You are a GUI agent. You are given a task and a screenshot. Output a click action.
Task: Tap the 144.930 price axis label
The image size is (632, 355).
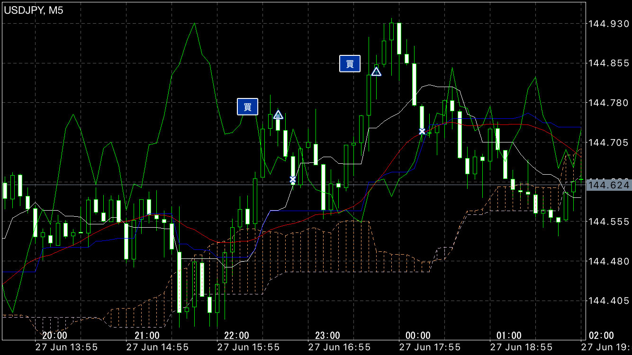(608, 24)
